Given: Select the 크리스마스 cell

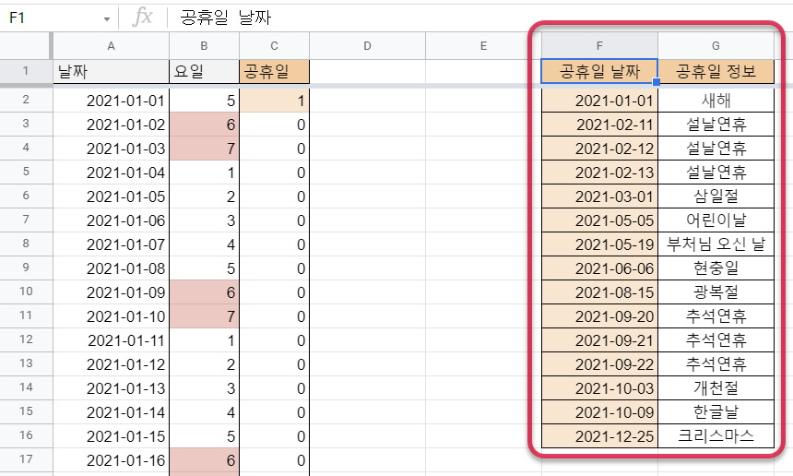Looking at the screenshot, I should click(716, 436).
